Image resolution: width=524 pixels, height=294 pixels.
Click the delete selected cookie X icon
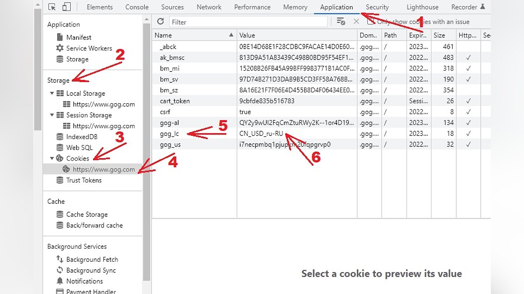coord(356,22)
